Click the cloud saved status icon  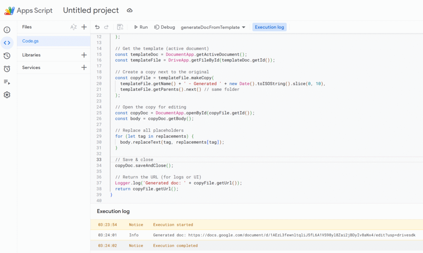point(130,10)
